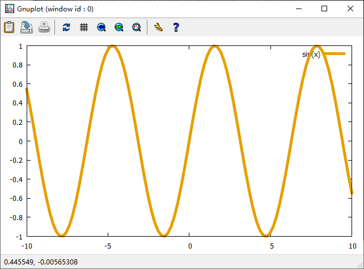
Task: Close the Gnuplot window
Action: coord(350,9)
